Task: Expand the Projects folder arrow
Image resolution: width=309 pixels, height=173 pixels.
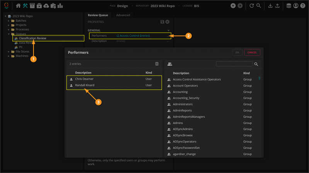Action: 9,25
